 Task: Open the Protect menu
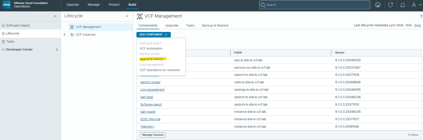114,5
